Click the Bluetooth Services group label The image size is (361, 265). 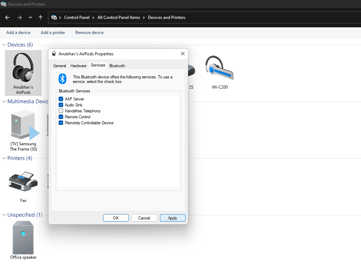[74, 91]
